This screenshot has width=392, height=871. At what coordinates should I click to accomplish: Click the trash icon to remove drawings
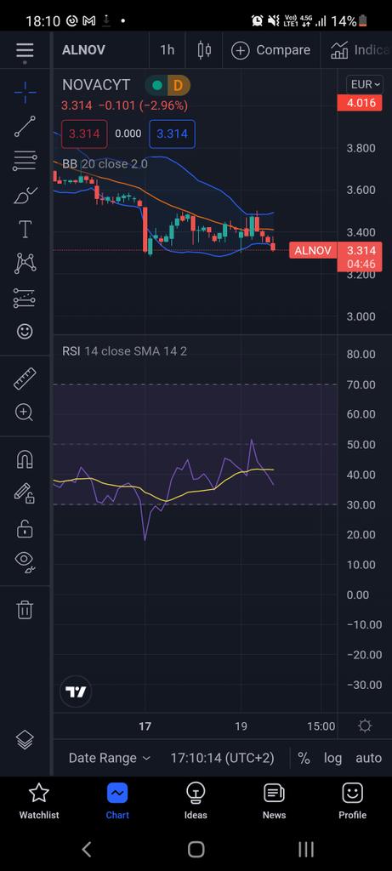coord(25,609)
